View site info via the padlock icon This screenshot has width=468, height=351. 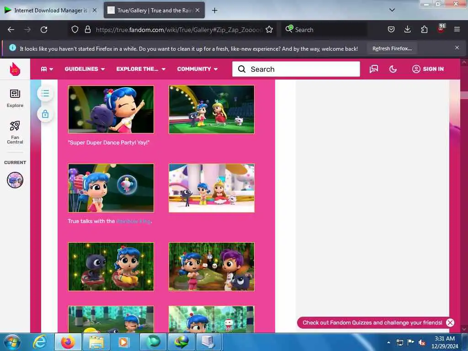point(87,30)
